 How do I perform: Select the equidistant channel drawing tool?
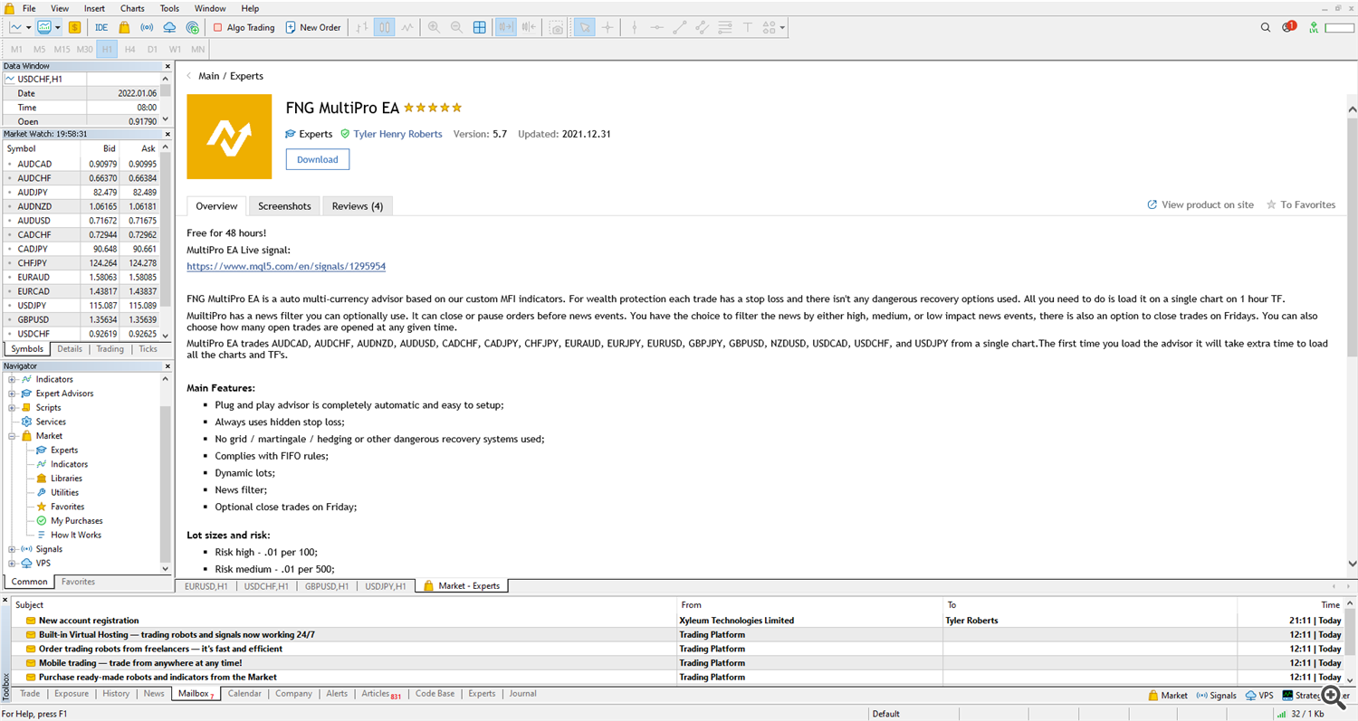(703, 27)
